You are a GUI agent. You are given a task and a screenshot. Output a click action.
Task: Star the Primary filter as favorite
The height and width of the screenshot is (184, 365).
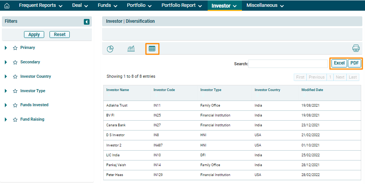pyautogui.click(x=15, y=48)
